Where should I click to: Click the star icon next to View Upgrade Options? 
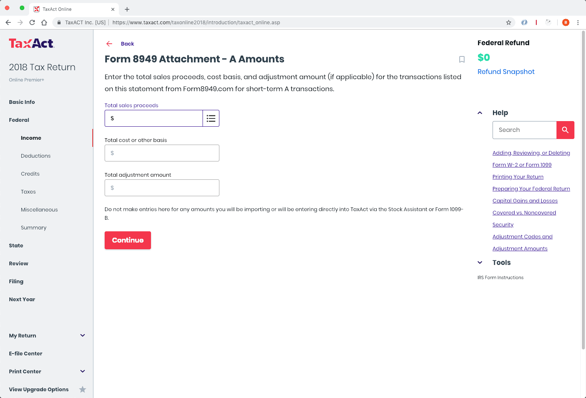pyautogui.click(x=83, y=389)
